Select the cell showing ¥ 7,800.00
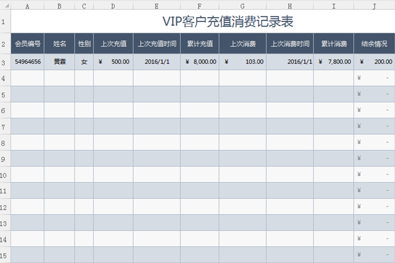 [x=333, y=62]
